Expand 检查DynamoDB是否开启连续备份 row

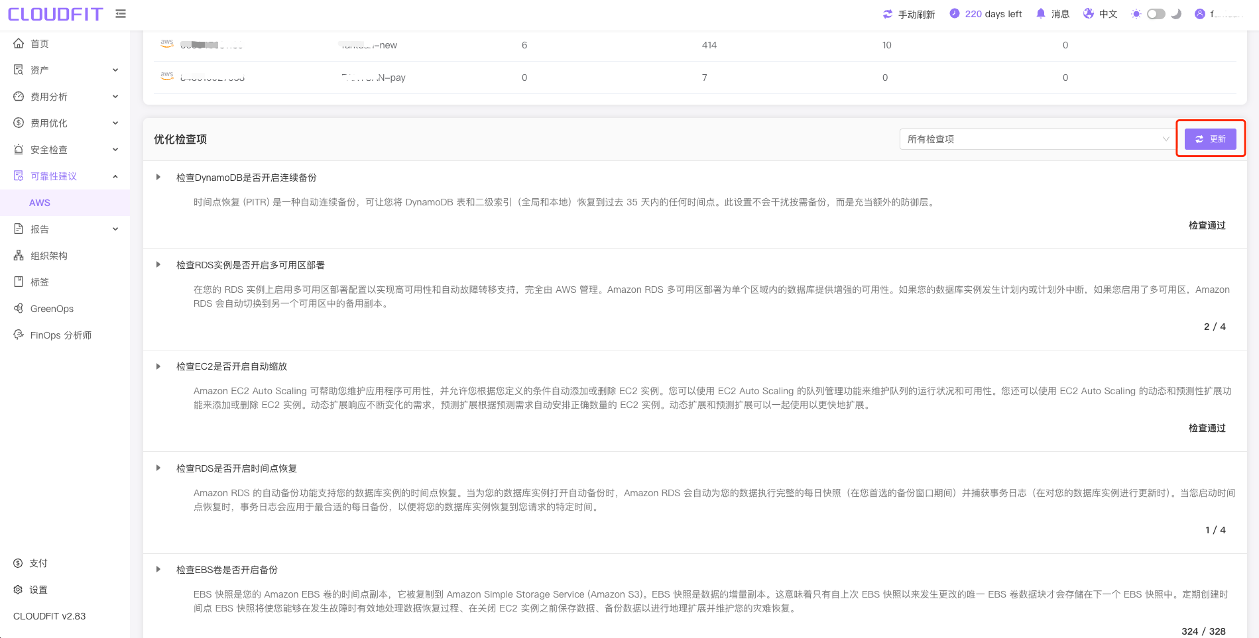click(158, 177)
